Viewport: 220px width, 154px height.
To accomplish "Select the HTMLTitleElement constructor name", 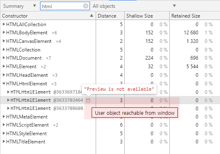I will pyautogui.click(x=26, y=142).
